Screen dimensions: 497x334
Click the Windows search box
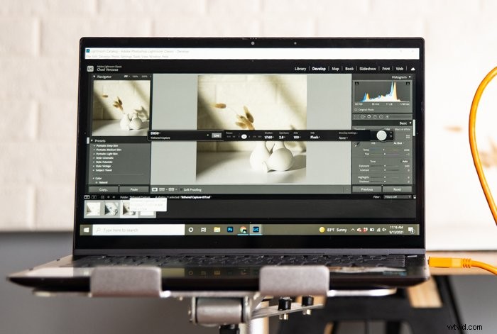click(x=138, y=230)
